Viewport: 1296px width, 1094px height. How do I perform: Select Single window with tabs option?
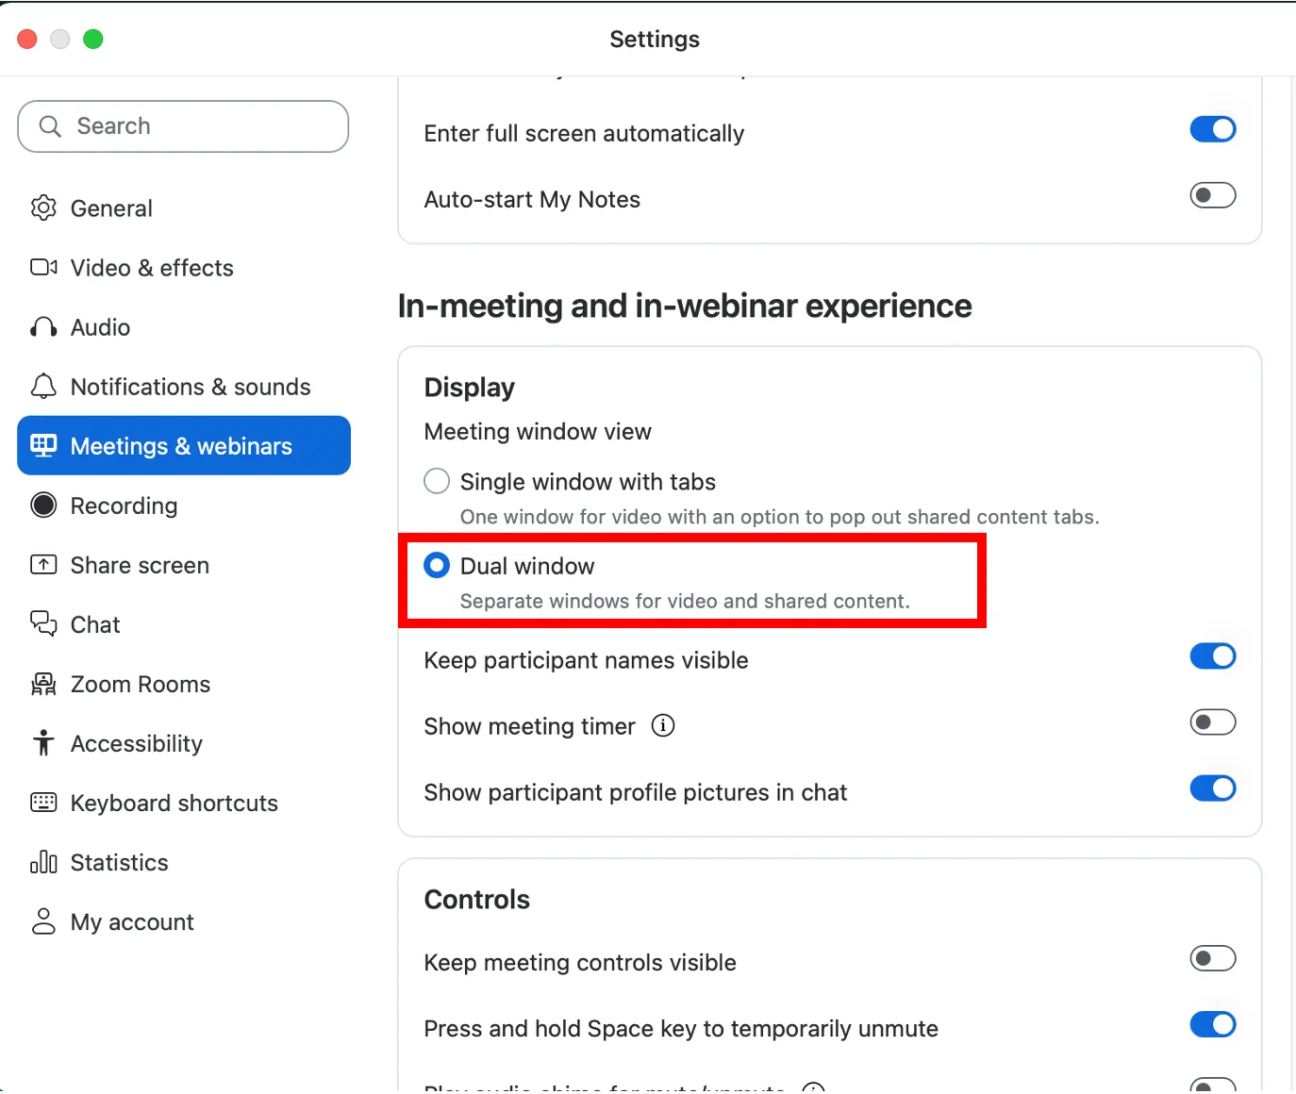(x=437, y=481)
